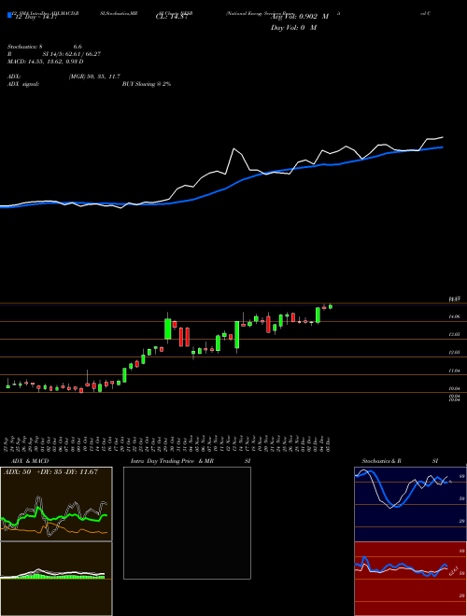Viewport: 467px width, 616px height.
Task: Click the 'Intra Day Trading Price & MR' heading
Action: coord(172,461)
